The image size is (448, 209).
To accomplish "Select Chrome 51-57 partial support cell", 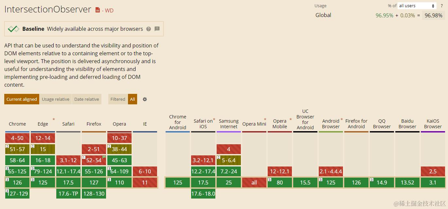I will pyautogui.click(x=17, y=149).
